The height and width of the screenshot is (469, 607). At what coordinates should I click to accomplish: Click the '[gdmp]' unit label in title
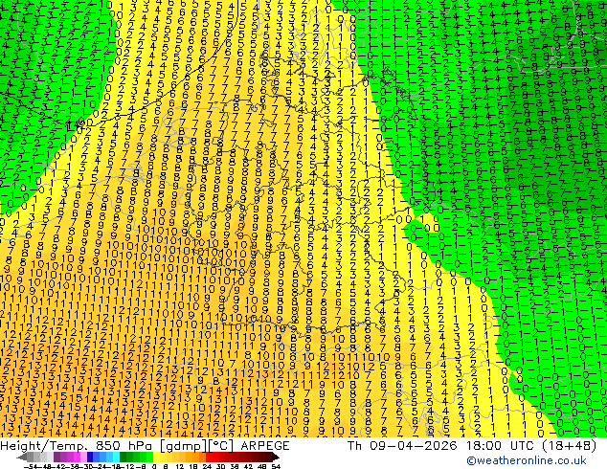pos(184,446)
